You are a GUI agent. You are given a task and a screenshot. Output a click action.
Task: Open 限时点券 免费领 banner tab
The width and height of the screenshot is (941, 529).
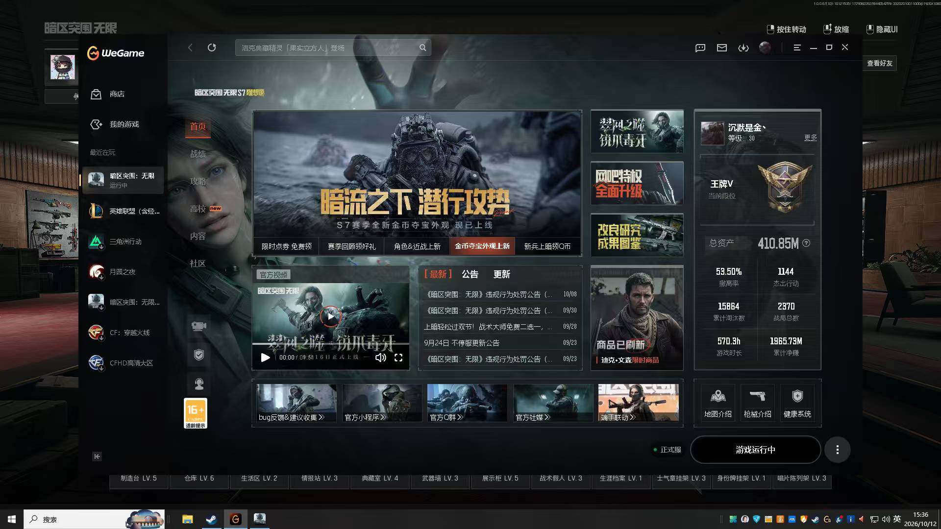click(286, 246)
